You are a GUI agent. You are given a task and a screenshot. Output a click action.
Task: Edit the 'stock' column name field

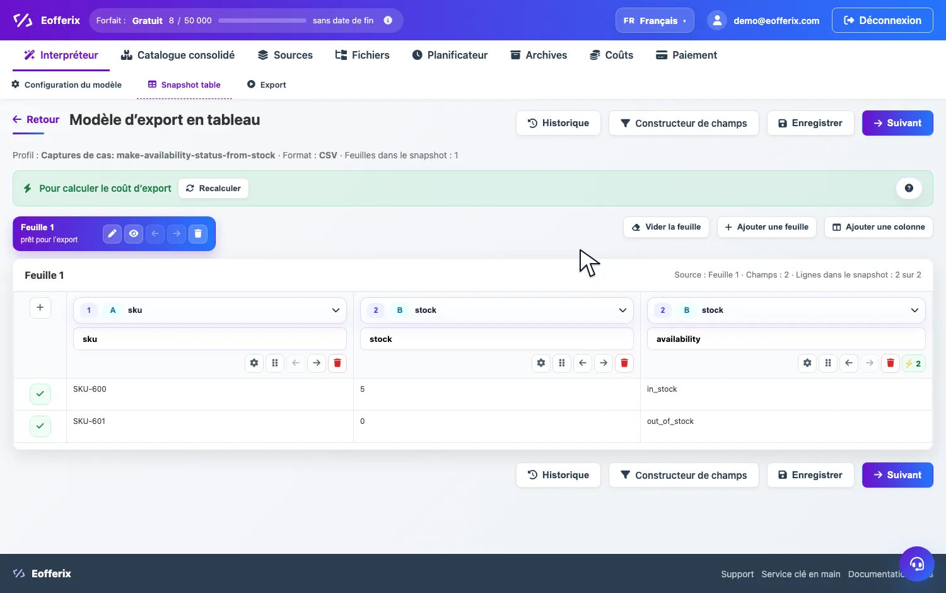497,339
